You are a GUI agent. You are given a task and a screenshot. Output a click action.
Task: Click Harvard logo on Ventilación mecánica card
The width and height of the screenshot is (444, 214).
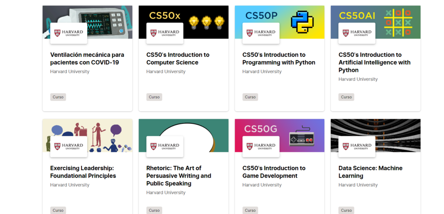pyautogui.click(x=69, y=33)
